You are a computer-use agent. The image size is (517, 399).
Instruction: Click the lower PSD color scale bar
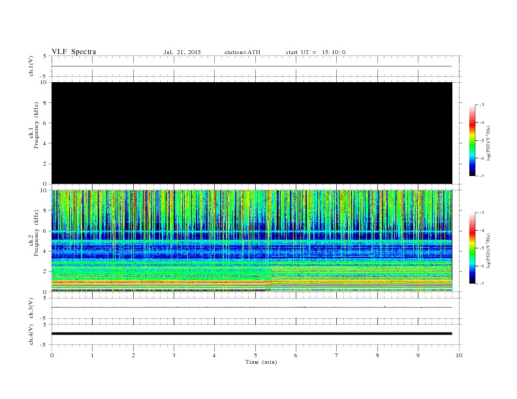point(473,248)
